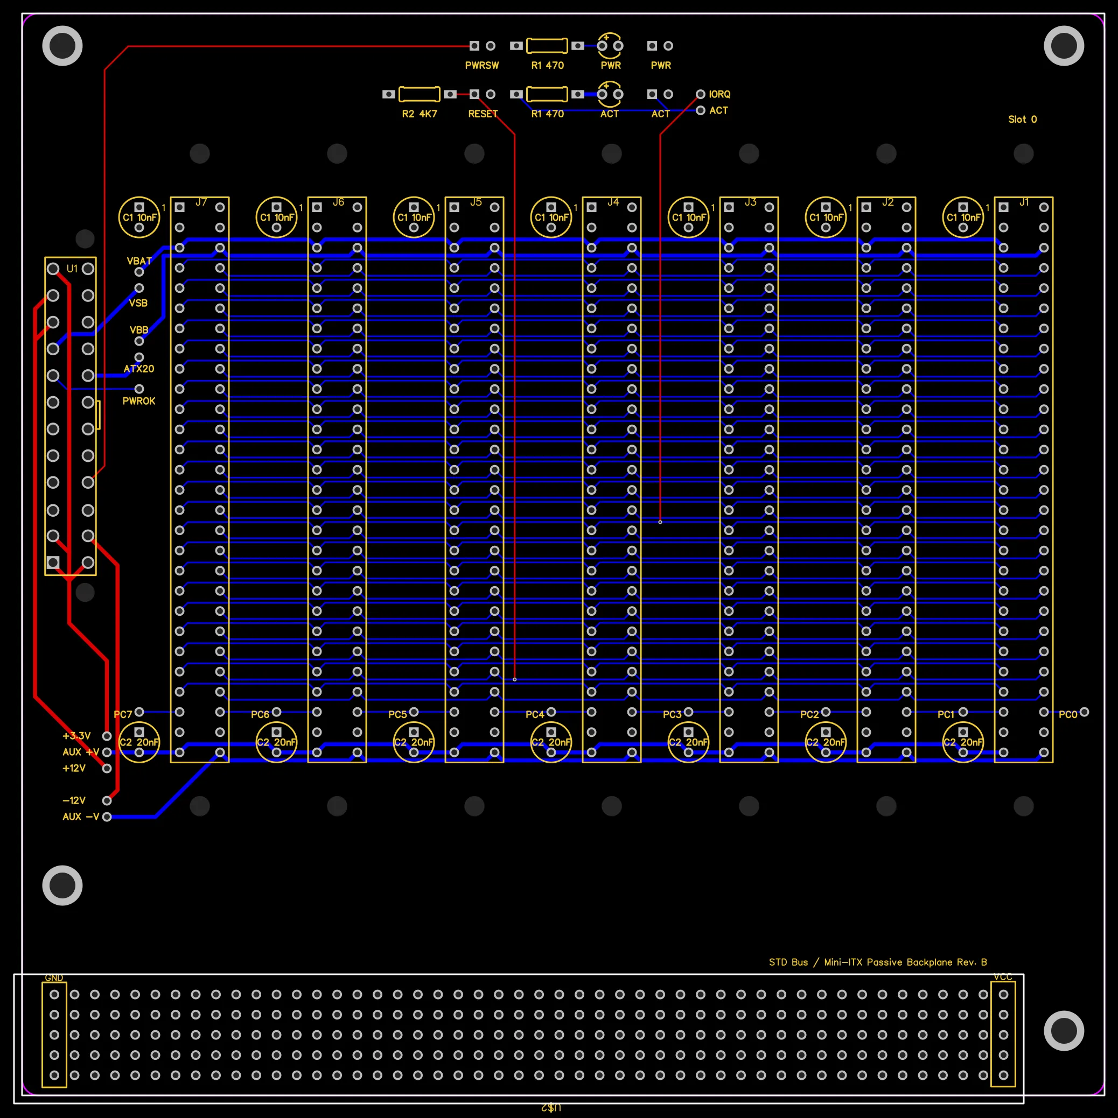The width and height of the screenshot is (1118, 1118).
Task: Click the PC5 label
Action: (x=397, y=715)
